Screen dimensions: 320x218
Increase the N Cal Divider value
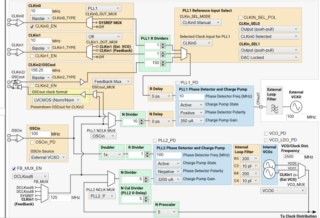coord(146,198)
